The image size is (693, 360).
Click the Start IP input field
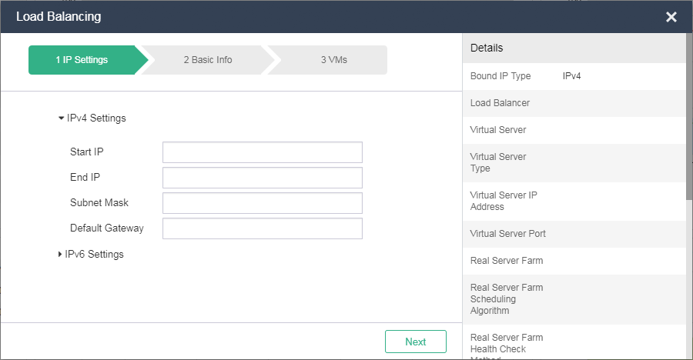262,152
